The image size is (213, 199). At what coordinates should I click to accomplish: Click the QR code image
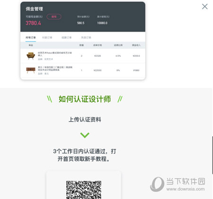[x=84, y=190]
